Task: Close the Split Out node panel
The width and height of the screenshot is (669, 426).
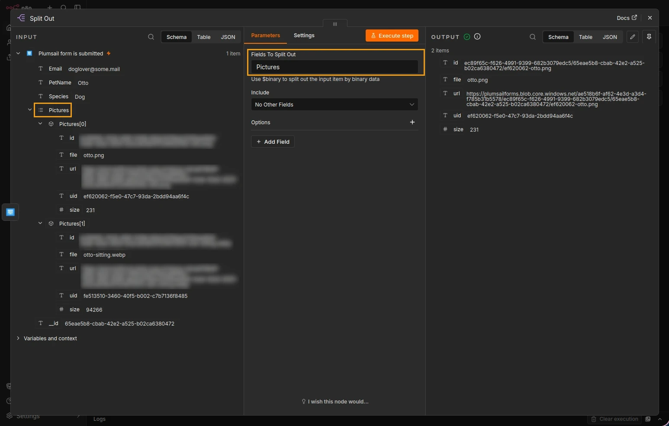Action: coord(650,18)
